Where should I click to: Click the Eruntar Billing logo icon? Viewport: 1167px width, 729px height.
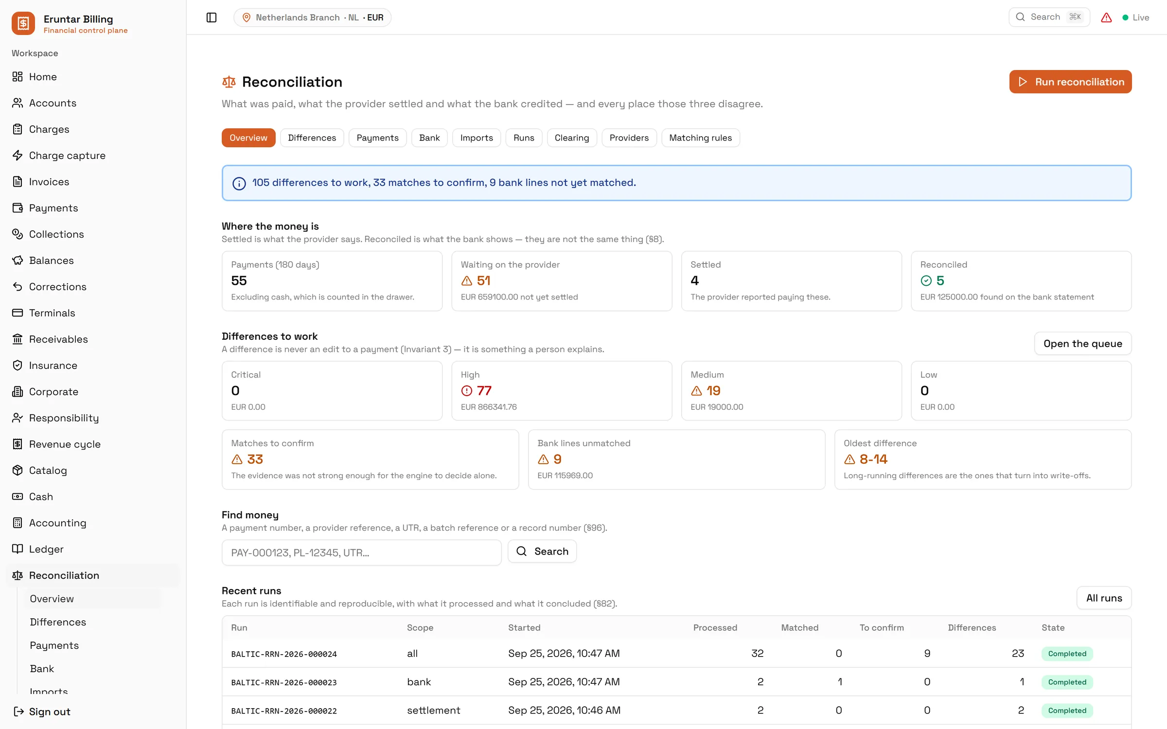[x=23, y=23]
